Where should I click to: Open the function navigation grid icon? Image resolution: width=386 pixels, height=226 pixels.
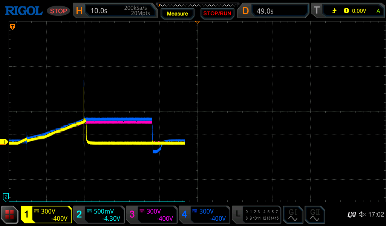pos(10,215)
